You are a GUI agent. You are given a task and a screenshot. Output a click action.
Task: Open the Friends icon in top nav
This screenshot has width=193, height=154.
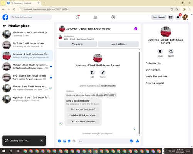(x=95, y=17)
